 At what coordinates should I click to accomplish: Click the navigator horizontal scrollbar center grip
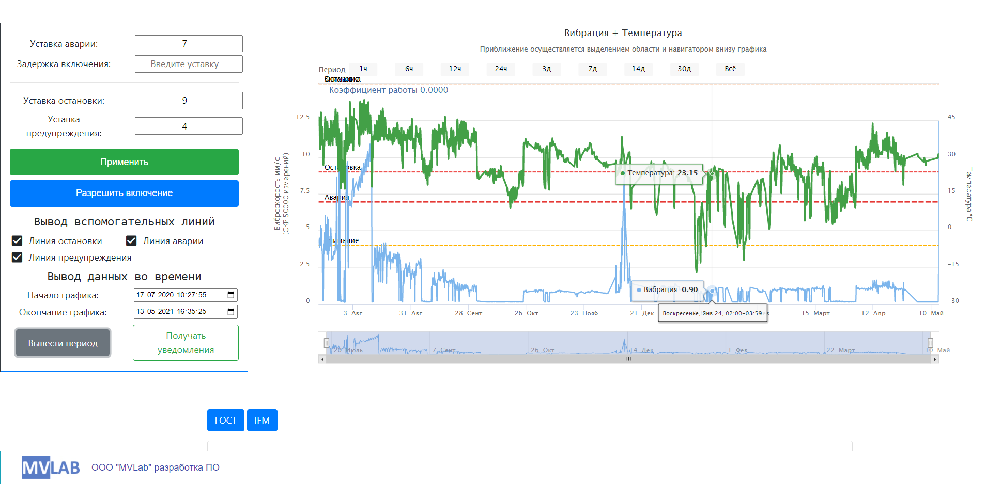pos(628,359)
